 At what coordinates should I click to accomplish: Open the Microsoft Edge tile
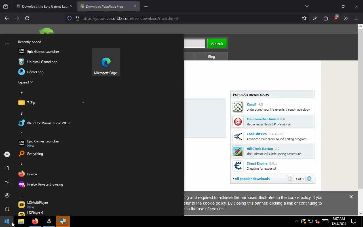coord(106,62)
